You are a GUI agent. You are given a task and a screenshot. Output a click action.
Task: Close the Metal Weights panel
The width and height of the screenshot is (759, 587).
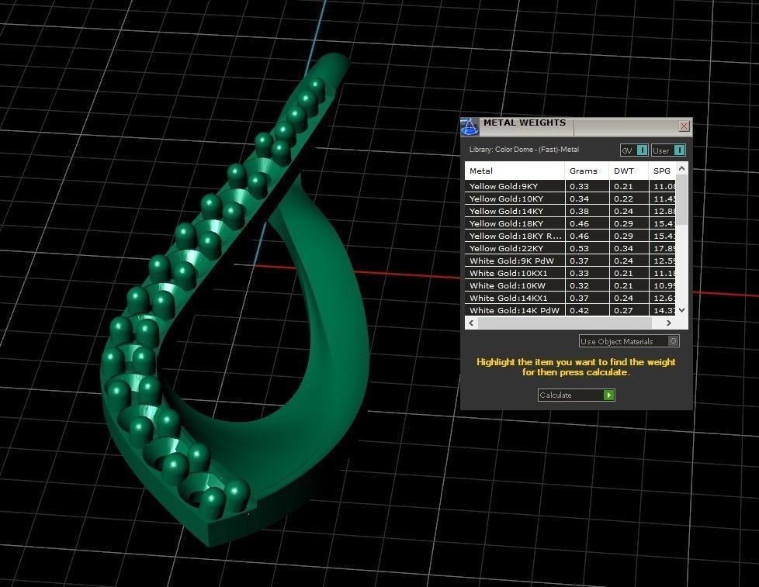684,126
